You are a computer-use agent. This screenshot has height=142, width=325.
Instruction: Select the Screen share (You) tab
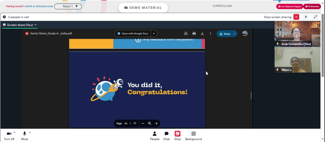click(x=20, y=25)
